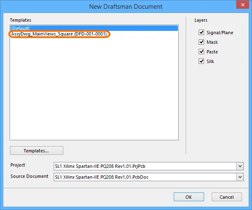Confirm with the OK button

tap(189, 197)
